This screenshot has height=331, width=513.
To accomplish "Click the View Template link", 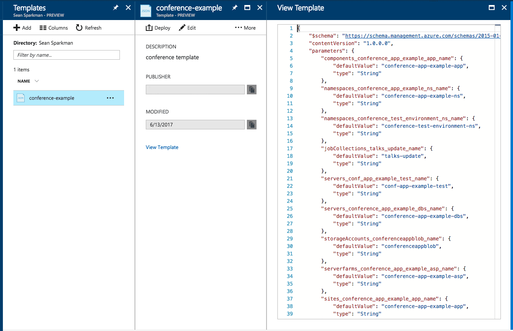I will tap(162, 147).
